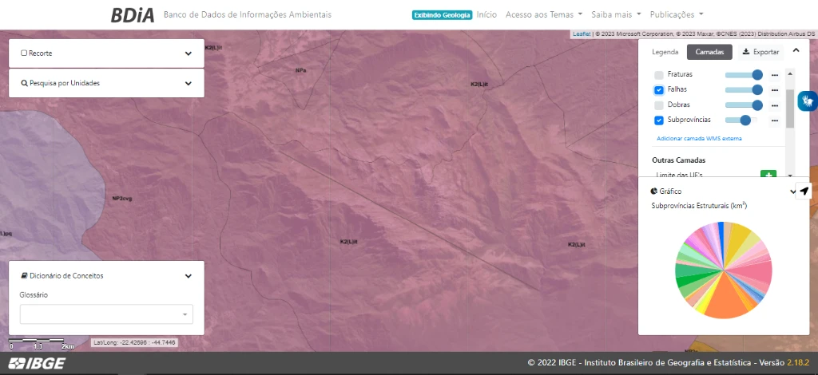This screenshot has width=818, height=375.
Task: Select the Camadas tab
Action: pos(709,52)
